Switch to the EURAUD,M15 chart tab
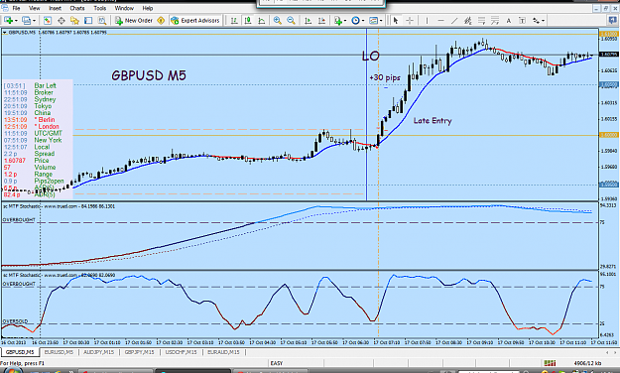Image resolution: width=620 pixels, height=373 pixels. point(223,351)
